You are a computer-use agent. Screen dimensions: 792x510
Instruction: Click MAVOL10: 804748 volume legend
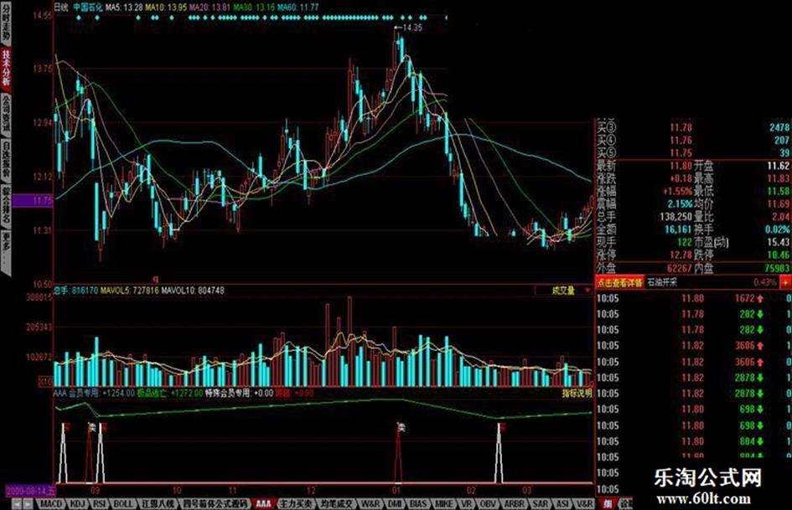[x=193, y=291]
